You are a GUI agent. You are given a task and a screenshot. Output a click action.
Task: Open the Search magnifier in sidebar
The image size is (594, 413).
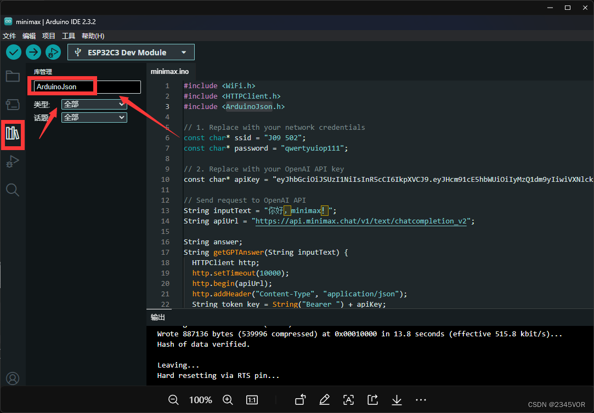tap(13, 190)
